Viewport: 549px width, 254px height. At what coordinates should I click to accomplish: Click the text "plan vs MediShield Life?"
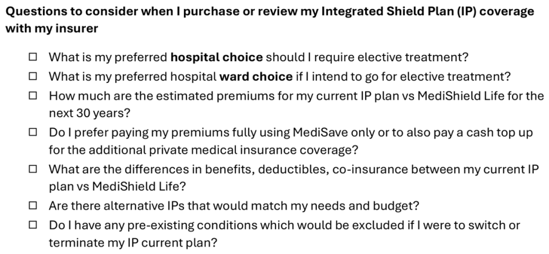coord(117,187)
